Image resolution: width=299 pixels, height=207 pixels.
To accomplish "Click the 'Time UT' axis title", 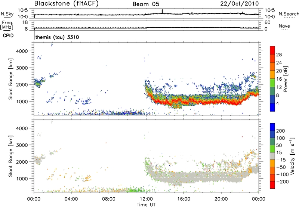I will pos(146,205).
